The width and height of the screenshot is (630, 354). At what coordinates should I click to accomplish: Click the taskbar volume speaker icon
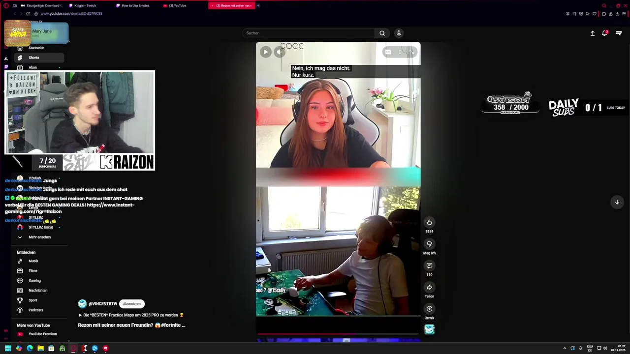[x=605, y=348]
